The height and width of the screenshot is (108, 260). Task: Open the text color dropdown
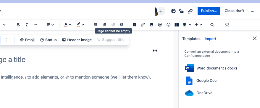pyautogui.click(x=67, y=25)
